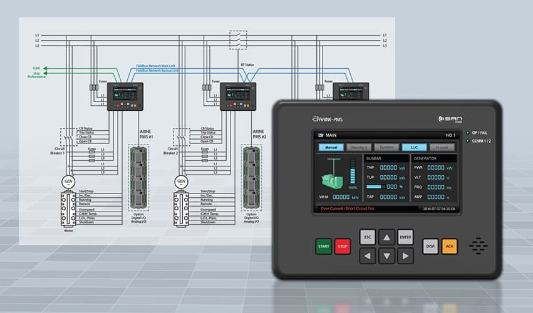533x313 pixels.
Task: Acknowledge alarm with yellow ACK button
Action: tap(449, 247)
